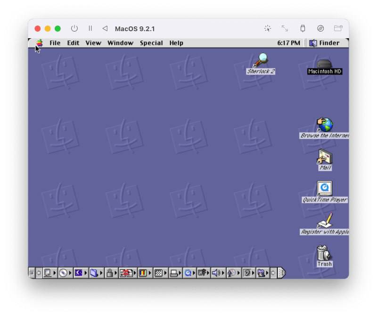This screenshot has height=316, width=377.
Task: Select the Mail desktop icon
Action: coord(325,157)
